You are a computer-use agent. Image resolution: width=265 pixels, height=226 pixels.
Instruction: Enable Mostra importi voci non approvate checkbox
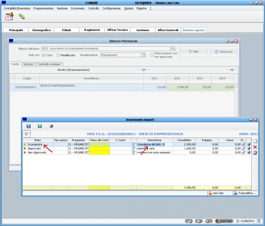[x=152, y=55]
